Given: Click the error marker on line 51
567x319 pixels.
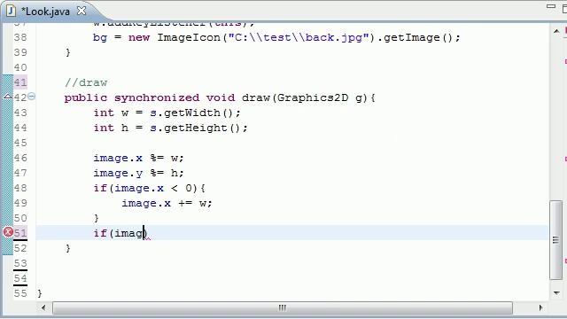Looking at the screenshot, I should click(8, 232).
